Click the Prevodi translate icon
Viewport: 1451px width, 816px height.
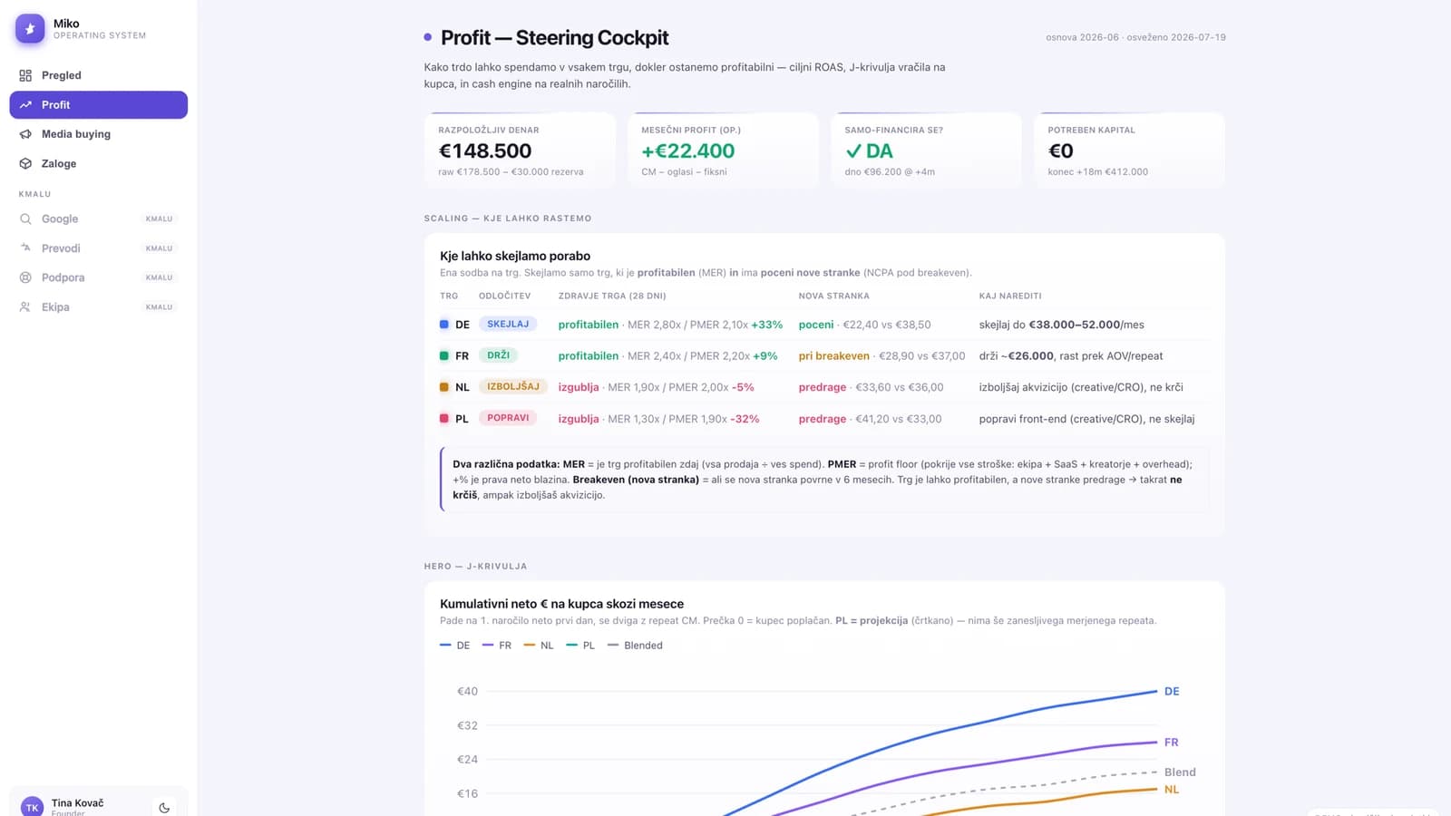click(25, 248)
